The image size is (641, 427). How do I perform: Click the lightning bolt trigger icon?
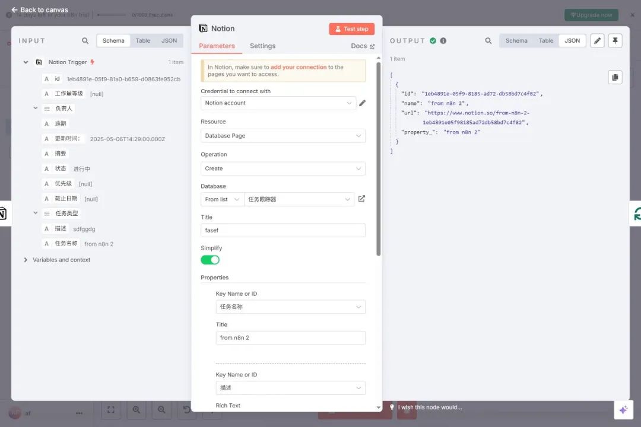click(93, 62)
